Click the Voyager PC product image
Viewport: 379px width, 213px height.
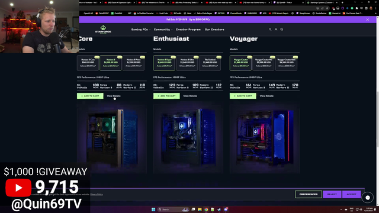[265, 139]
